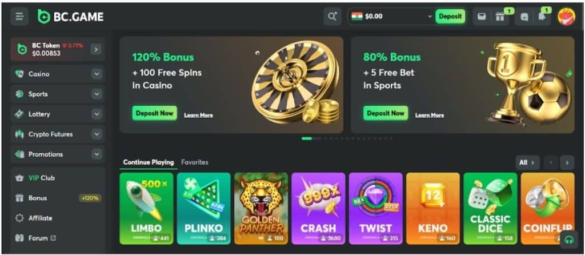Switch to the Favorites tab
This screenshot has width=585, height=255.
click(x=194, y=162)
